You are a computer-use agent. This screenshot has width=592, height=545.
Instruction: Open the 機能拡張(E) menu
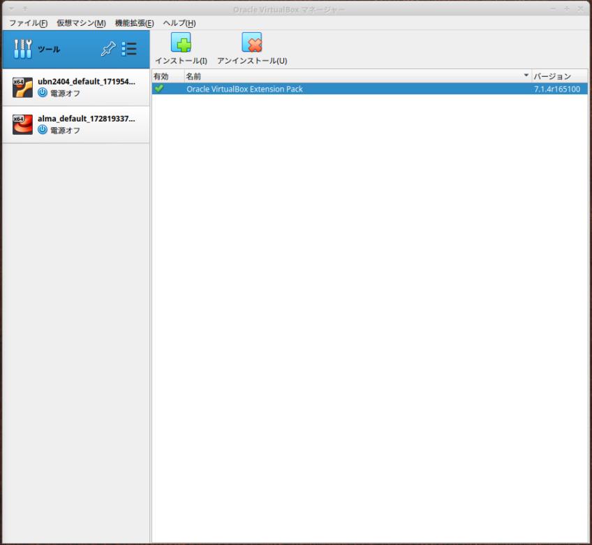(x=135, y=23)
